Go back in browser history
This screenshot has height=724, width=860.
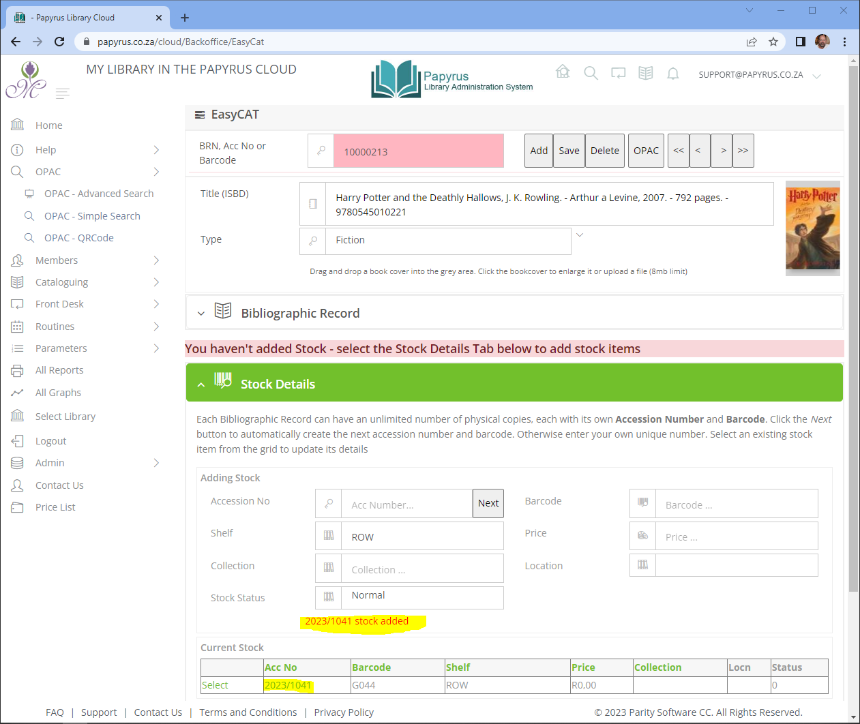click(16, 42)
